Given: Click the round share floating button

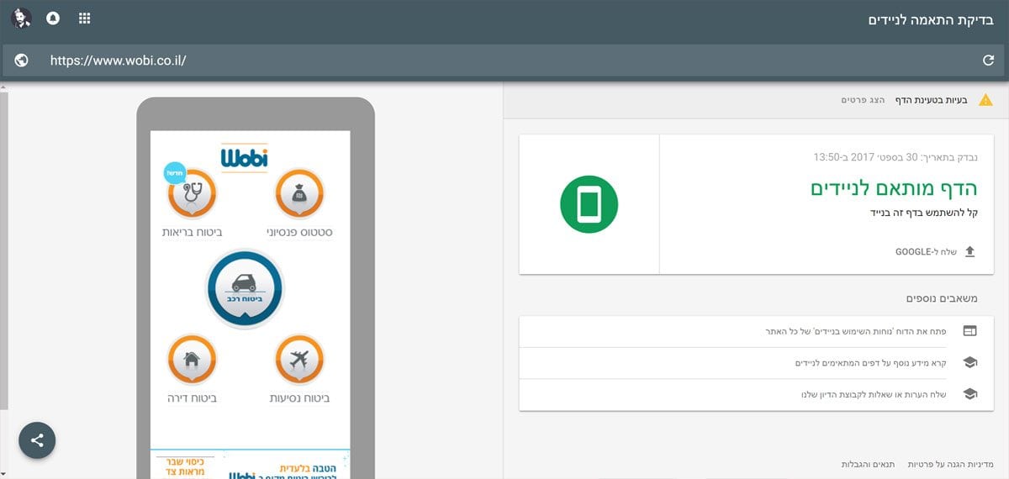Looking at the screenshot, I should (x=37, y=440).
